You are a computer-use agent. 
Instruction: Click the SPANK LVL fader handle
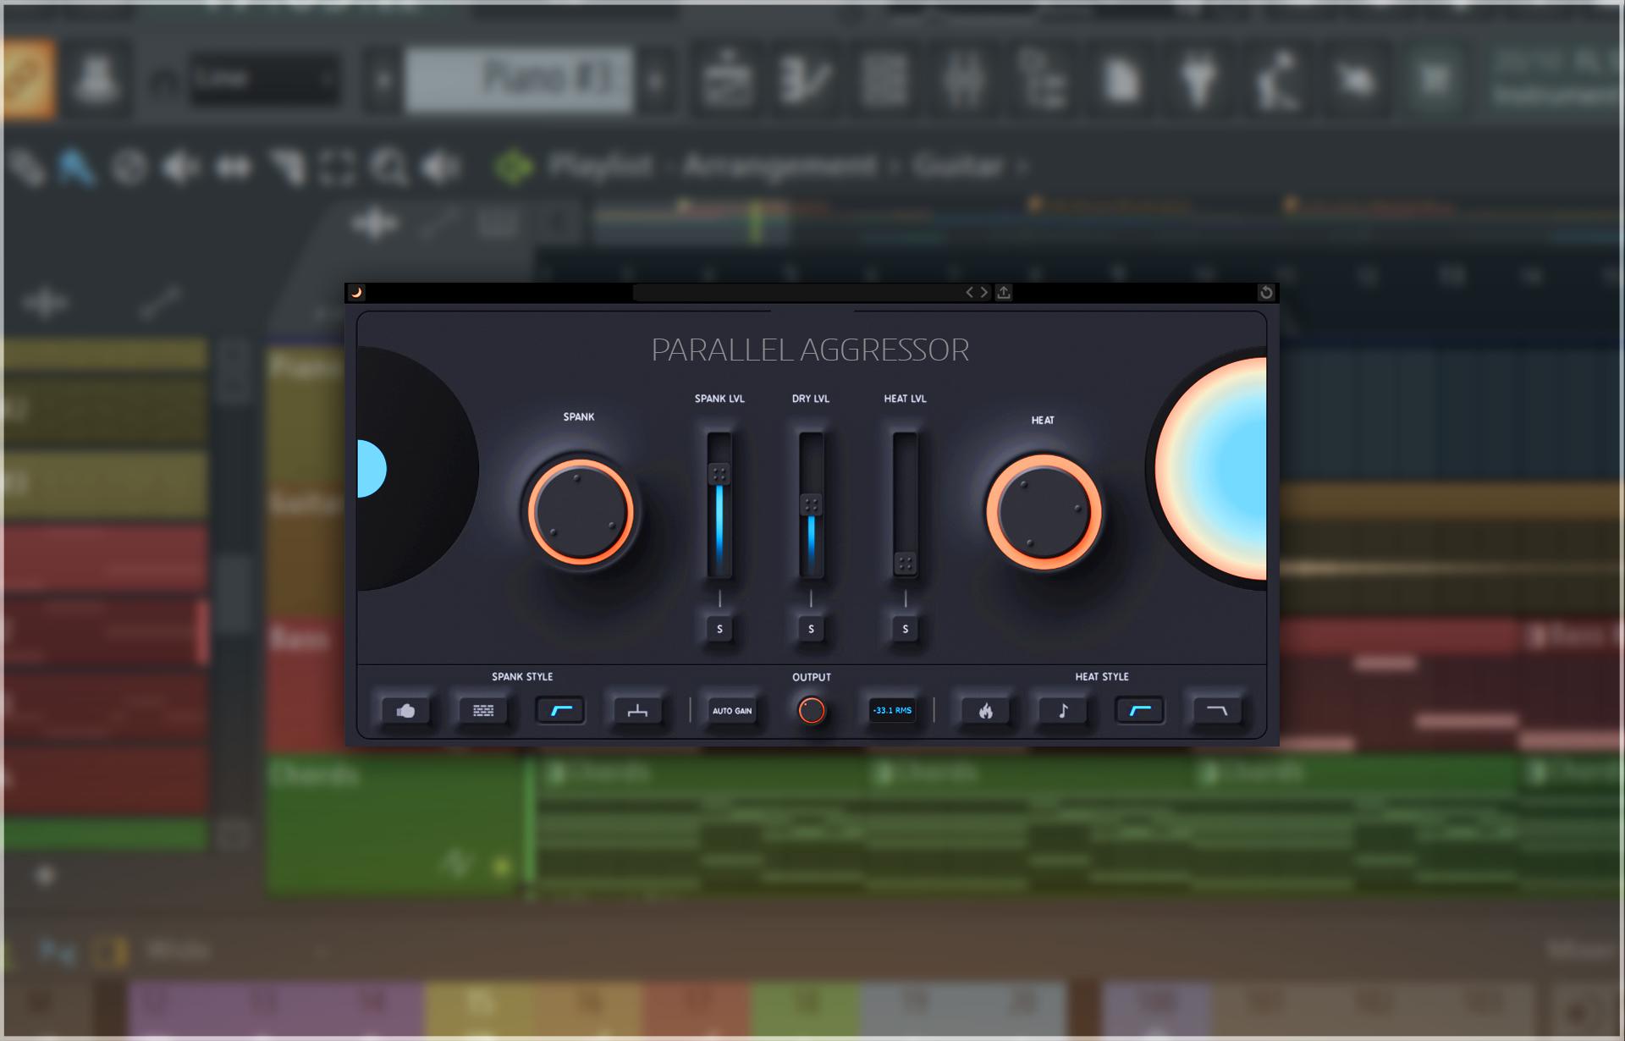[x=719, y=474]
